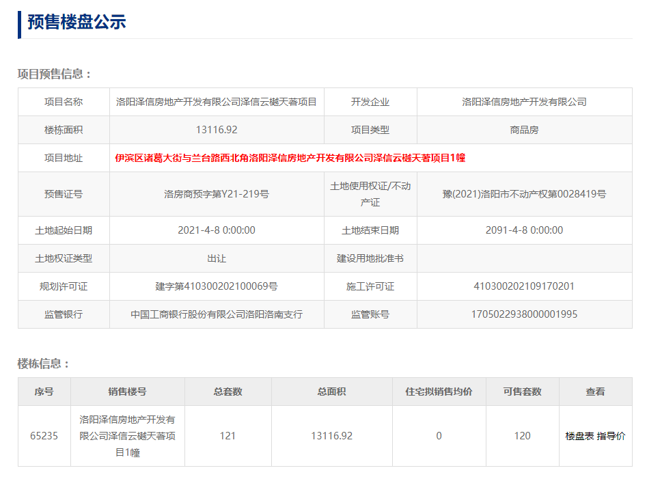The image size is (647, 479).
Task: Click the 可售套数 column header
Action: click(x=523, y=392)
